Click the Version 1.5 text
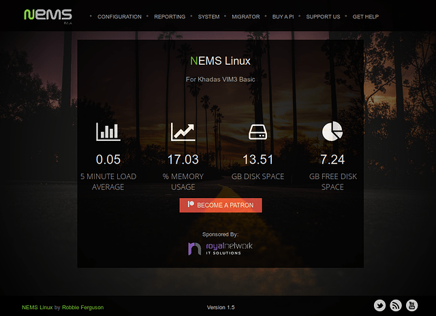 [221, 307]
